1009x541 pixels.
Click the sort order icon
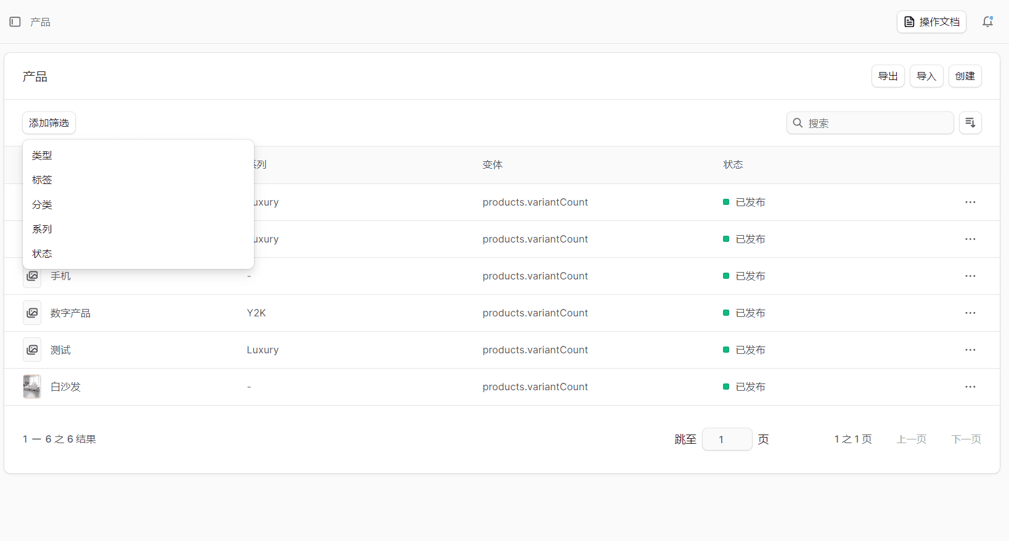970,123
